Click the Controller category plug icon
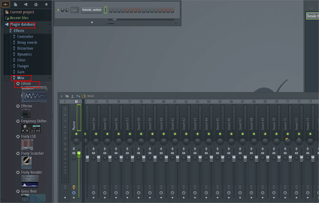 [14, 36]
